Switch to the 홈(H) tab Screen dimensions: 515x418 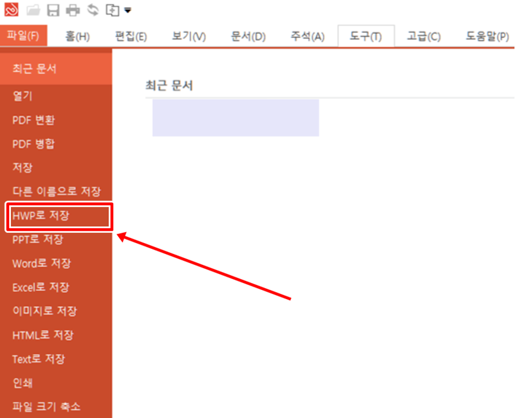(77, 36)
